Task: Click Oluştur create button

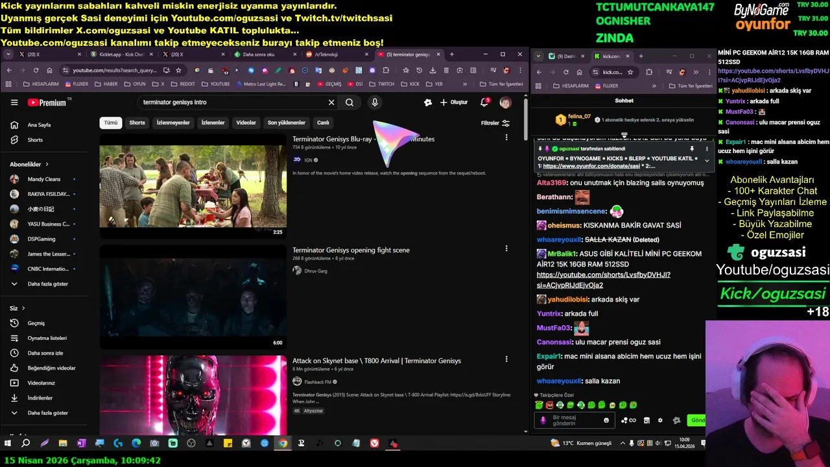Action: (454, 102)
